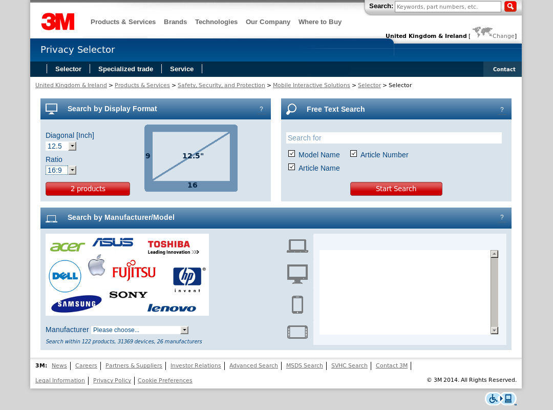
Task: Open the Ratio dropdown
Action: pyautogui.click(x=61, y=170)
